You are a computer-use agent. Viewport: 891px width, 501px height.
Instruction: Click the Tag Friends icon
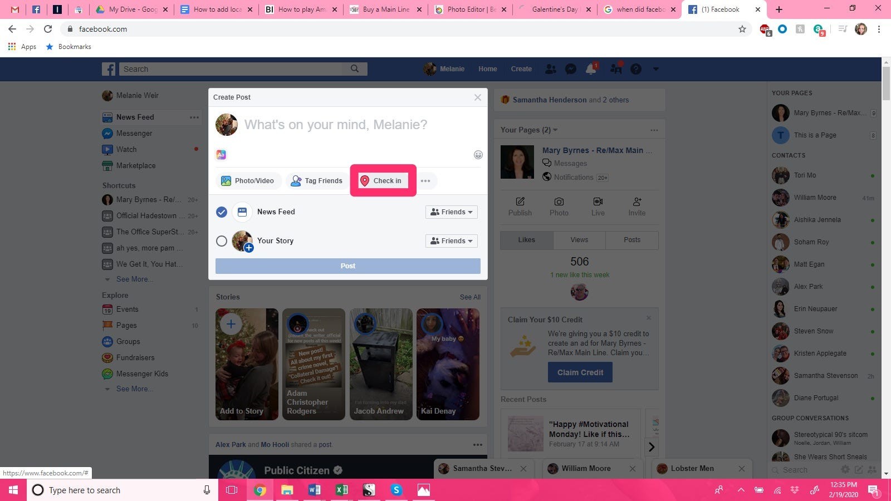(x=296, y=181)
